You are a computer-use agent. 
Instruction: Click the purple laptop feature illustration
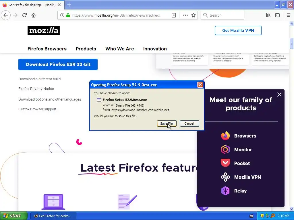point(53,202)
